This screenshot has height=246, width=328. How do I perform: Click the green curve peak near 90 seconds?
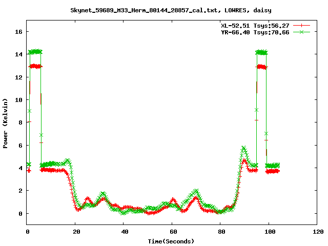point(243,148)
